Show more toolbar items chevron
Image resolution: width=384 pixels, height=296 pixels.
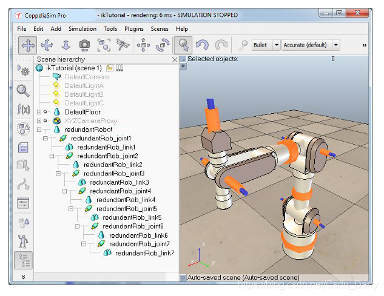(365, 45)
